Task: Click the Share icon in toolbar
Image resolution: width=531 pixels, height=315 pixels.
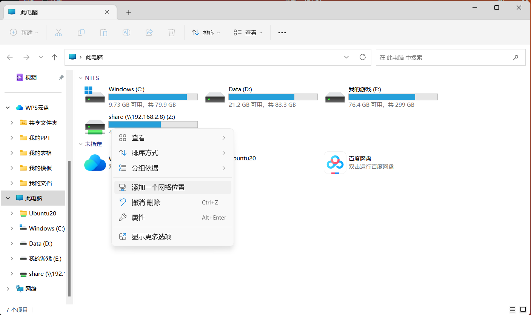Action: [x=149, y=32]
